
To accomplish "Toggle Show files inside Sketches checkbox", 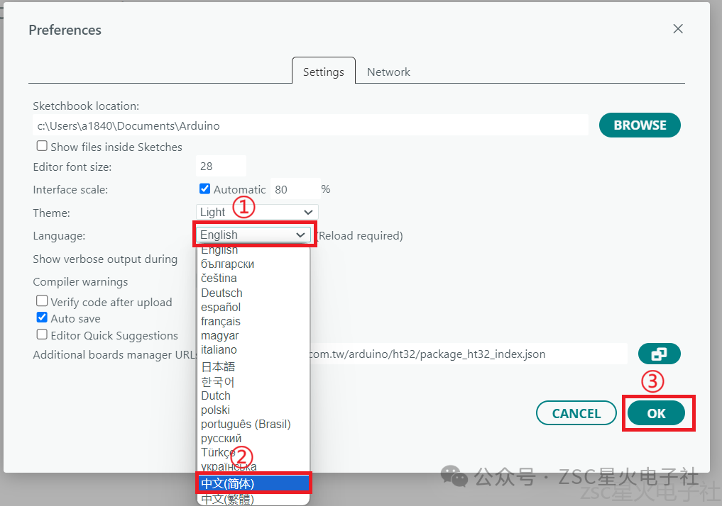I will click(x=42, y=146).
